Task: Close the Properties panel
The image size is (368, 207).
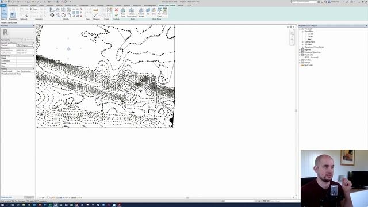Action: click(33, 26)
